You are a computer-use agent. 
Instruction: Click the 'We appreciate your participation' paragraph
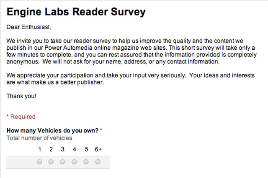pos(130,79)
